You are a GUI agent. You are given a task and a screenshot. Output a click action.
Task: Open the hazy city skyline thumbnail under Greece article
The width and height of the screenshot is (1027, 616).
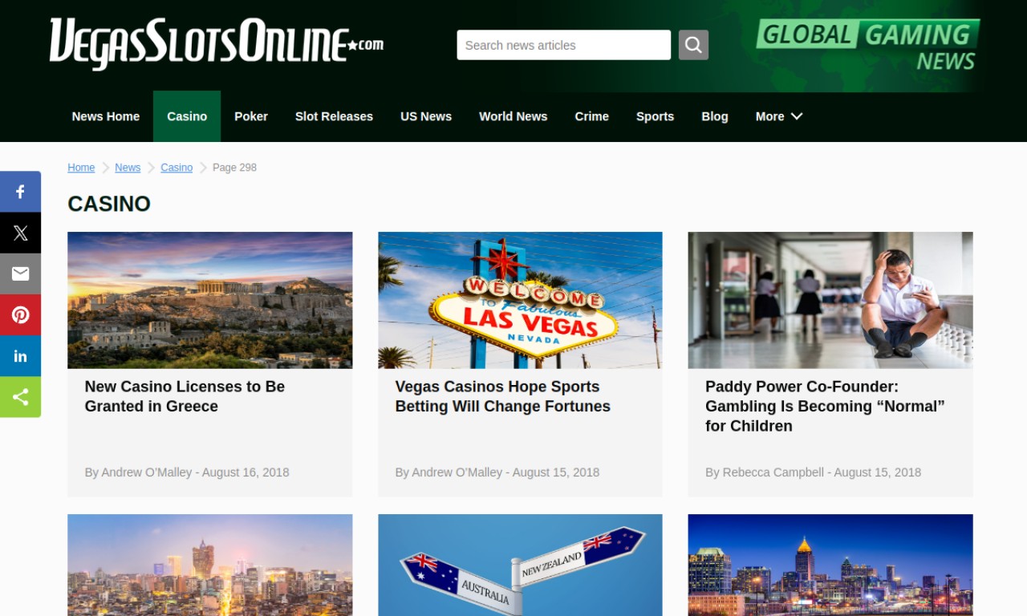pos(210,565)
